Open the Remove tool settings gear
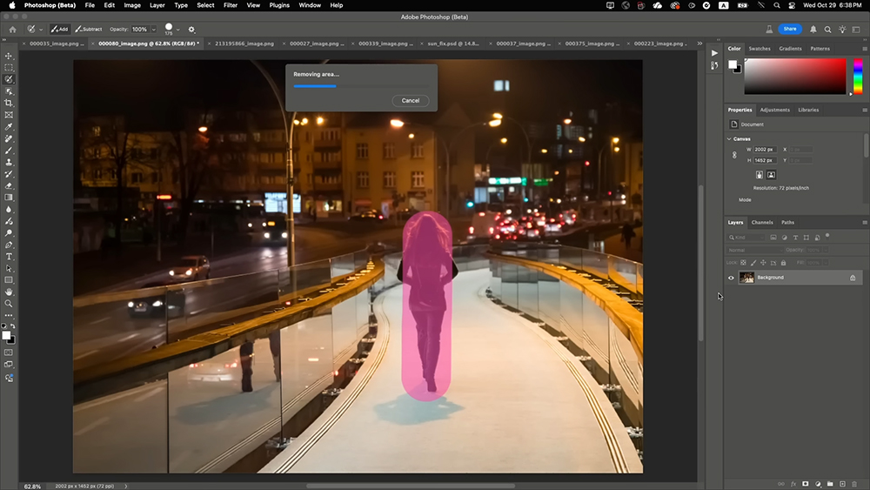Viewport: 870px width, 490px height. pos(192,29)
